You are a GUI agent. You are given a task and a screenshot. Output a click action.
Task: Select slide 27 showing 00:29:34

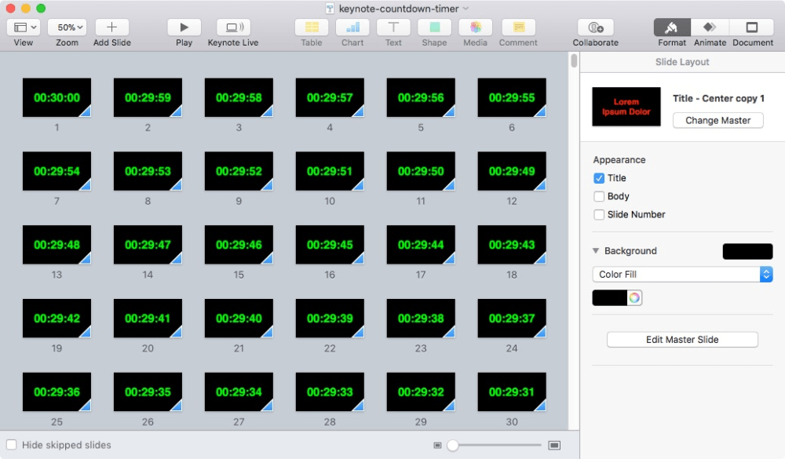(x=239, y=392)
